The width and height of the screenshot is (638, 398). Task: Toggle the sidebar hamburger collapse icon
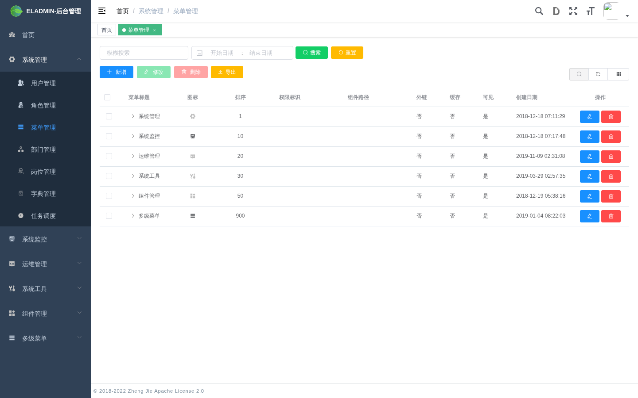pyautogui.click(x=102, y=11)
